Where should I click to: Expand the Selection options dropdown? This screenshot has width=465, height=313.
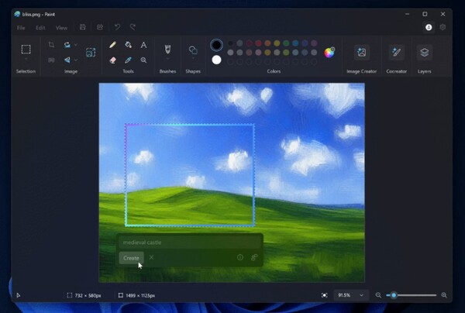(x=26, y=59)
